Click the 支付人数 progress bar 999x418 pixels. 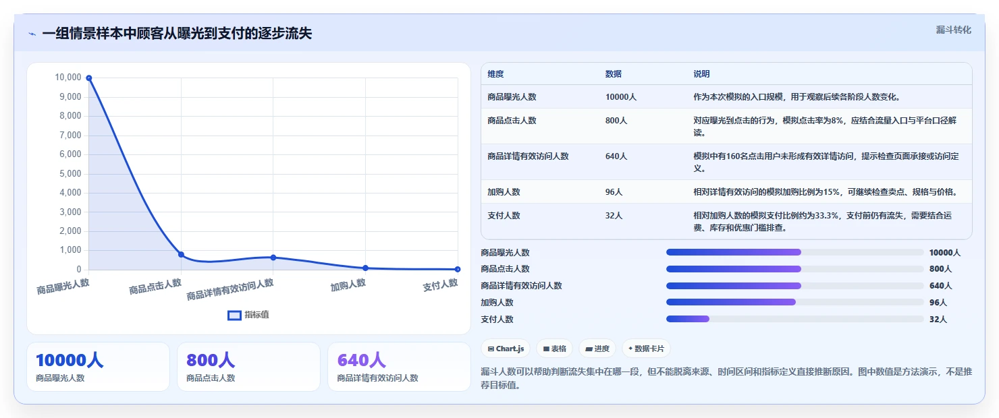(x=794, y=319)
